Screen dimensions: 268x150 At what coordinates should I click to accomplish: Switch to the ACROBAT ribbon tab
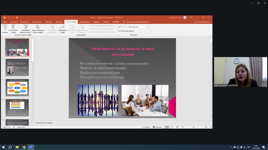coord(116,22)
